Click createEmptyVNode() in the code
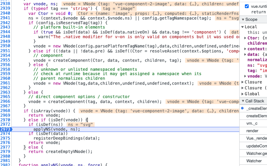This screenshot has height=166, width=267. pos(69,152)
